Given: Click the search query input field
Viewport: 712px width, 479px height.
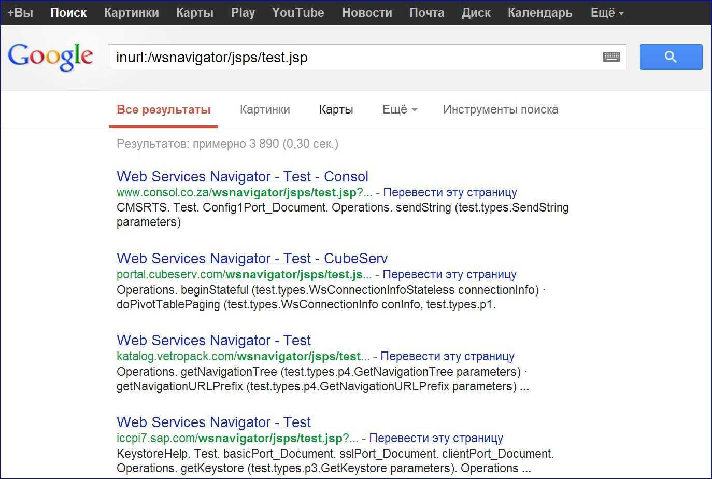Looking at the screenshot, I should point(352,57).
